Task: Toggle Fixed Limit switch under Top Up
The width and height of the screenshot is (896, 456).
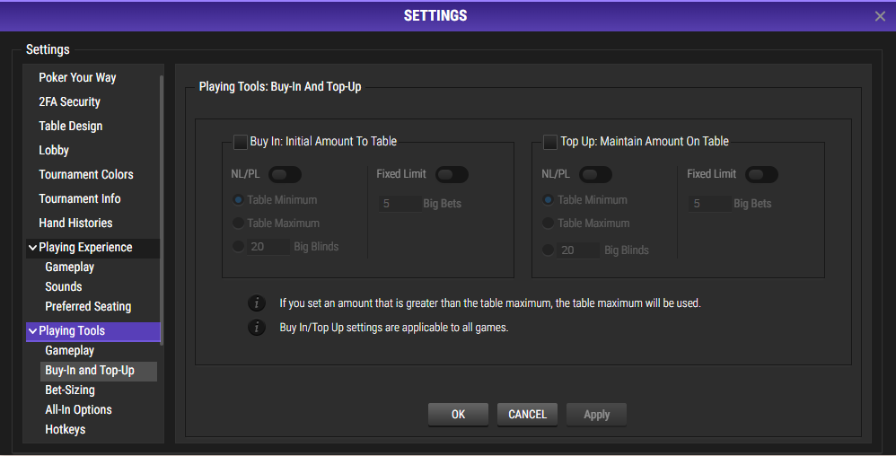Action: 761,174
